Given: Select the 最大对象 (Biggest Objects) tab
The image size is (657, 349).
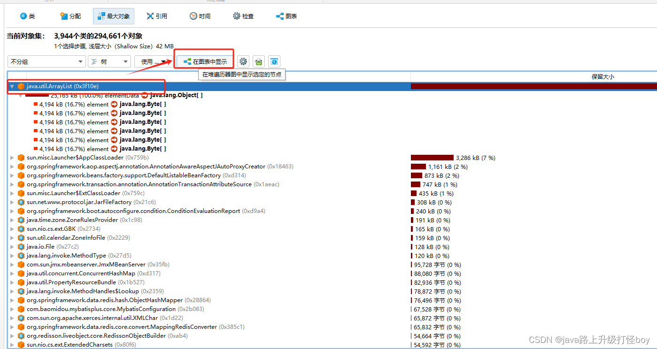Looking at the screenshot, I should (x=114, y=16).
